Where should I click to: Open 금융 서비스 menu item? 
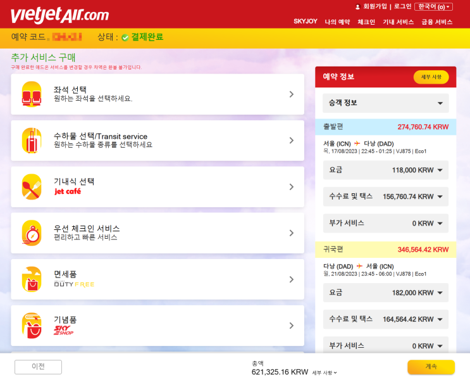click(436, 22)
